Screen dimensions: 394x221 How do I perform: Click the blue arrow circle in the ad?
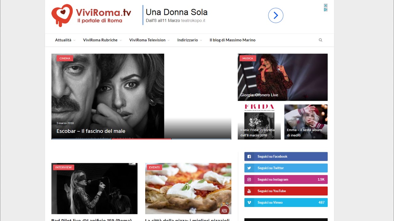276,15
